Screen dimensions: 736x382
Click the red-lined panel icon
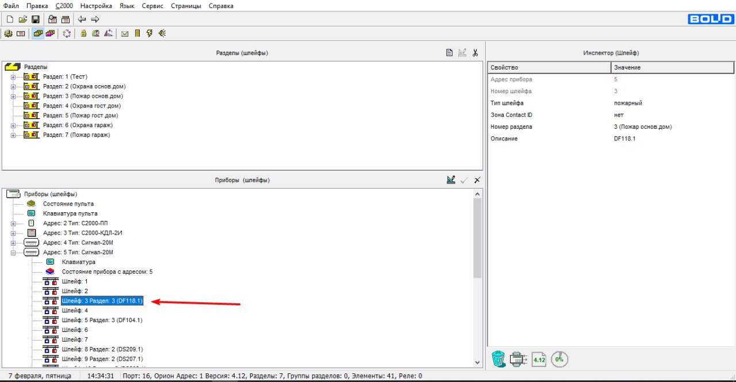(21, 33)
